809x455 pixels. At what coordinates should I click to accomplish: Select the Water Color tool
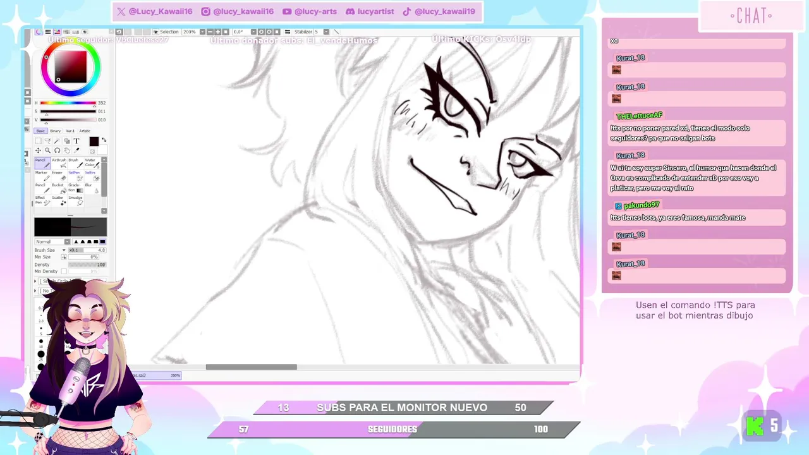[92, 164]
